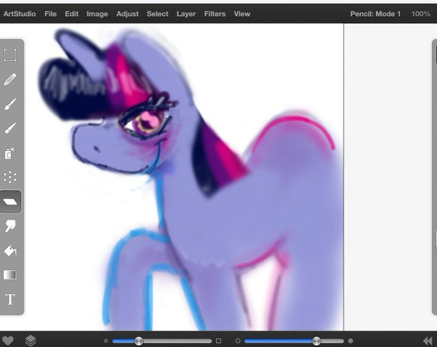Select the Wet Paint Brush tool
Viewport: 437px width, 347px height.
point(10,129)
